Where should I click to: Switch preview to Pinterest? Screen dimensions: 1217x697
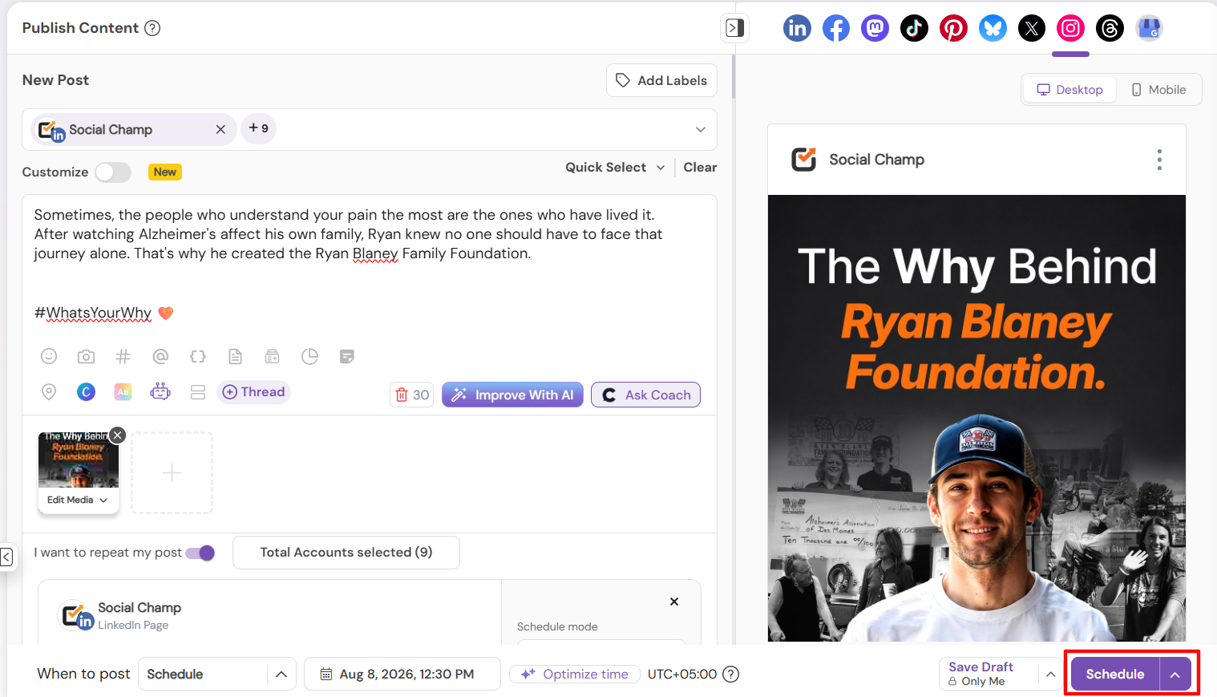[x=953, y=28]
